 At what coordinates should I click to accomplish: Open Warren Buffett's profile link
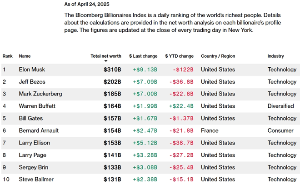pyautogui.click(x=37, y=106)
